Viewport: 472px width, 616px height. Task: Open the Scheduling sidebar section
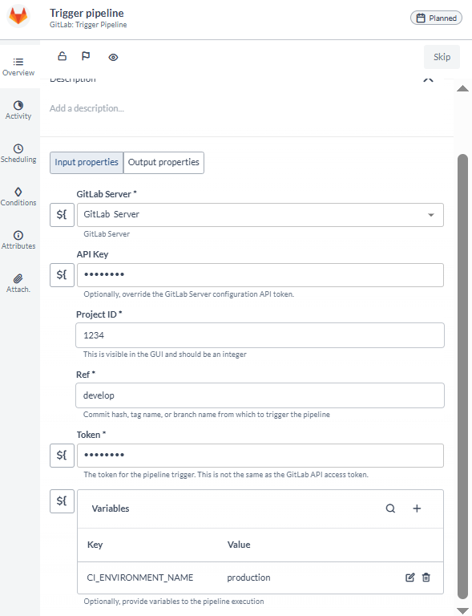pyautogui.click(x=18, y=153)
